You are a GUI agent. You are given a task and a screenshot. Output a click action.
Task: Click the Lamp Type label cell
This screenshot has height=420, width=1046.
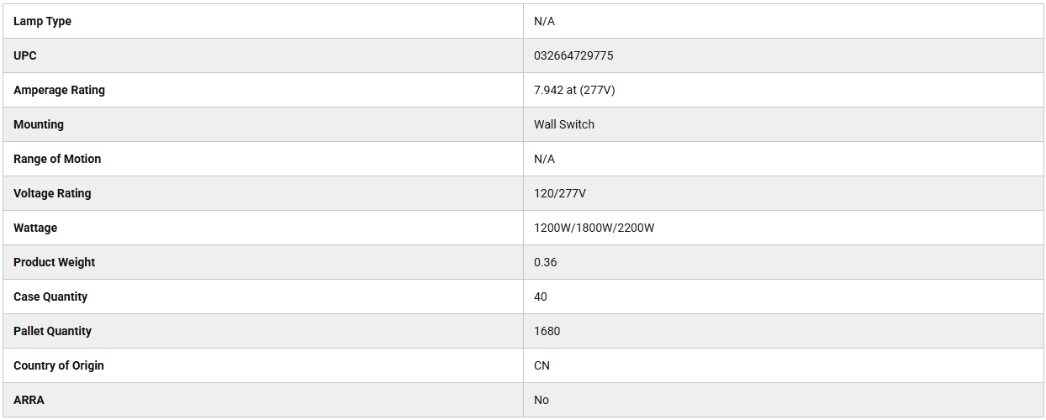point(43,21)
